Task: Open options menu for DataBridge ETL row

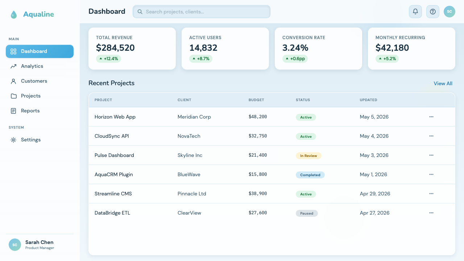Action: [x=431, y=213]
